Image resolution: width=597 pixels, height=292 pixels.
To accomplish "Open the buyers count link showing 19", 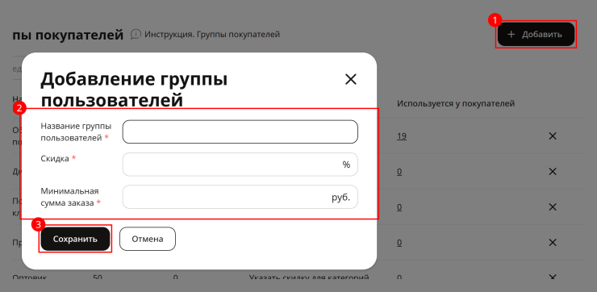I will (401, 136).
